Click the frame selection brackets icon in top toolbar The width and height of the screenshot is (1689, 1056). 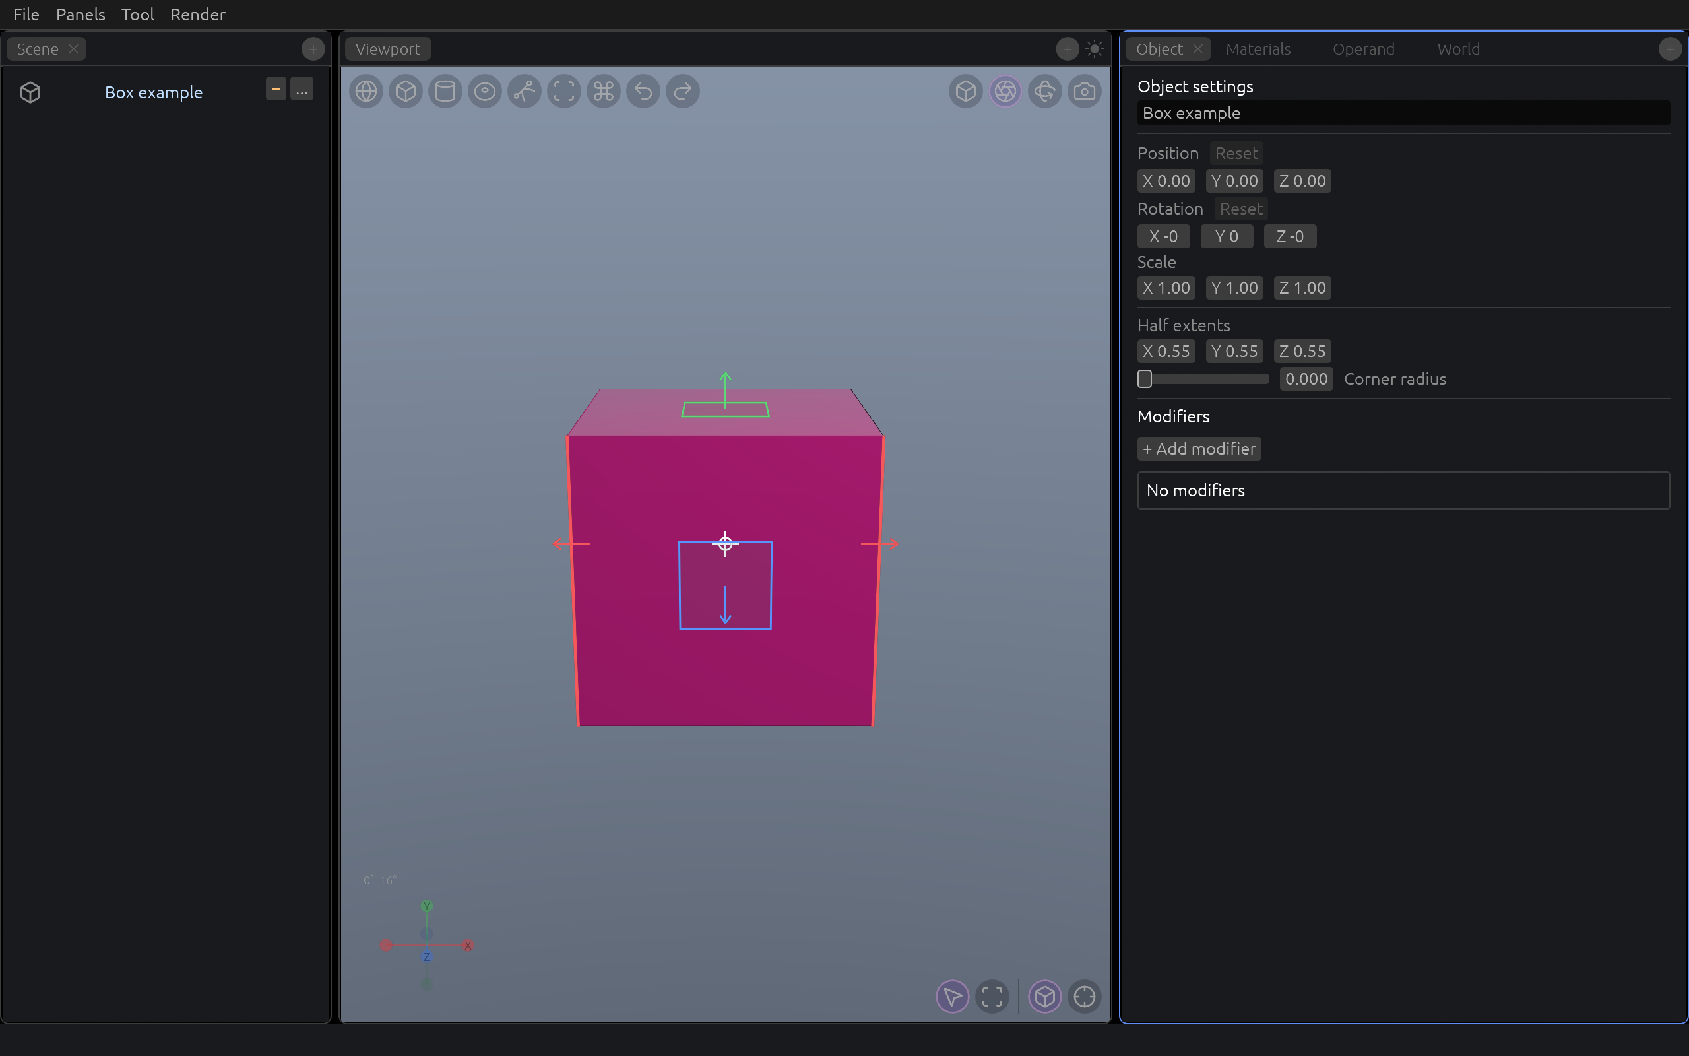(x=564, y=92)
